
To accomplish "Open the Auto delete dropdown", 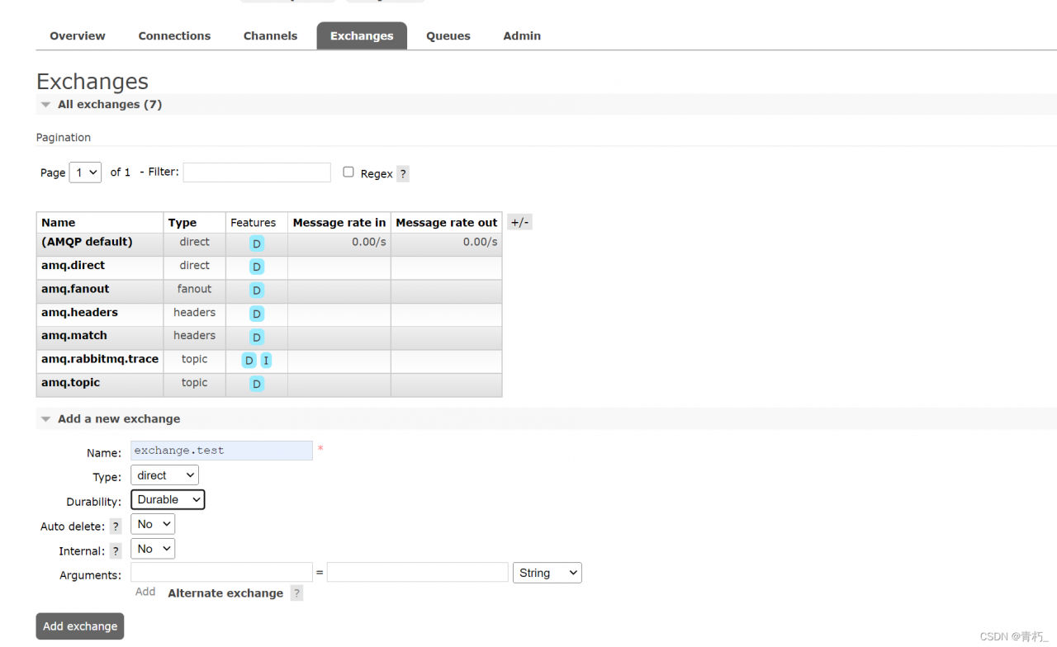I will point(153,524).
